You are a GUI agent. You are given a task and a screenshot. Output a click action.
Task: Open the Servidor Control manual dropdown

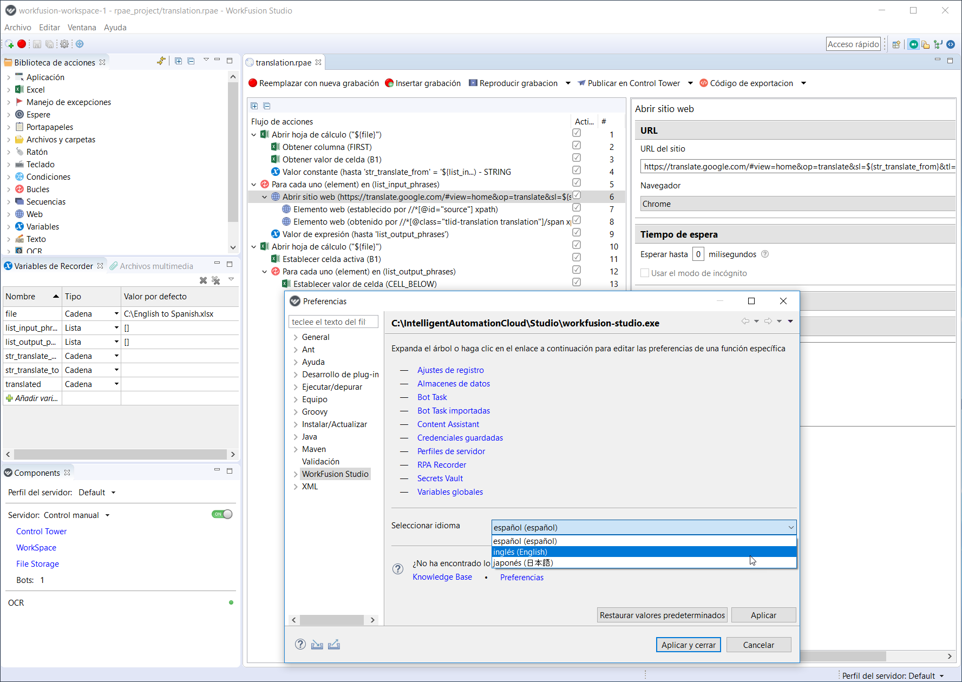tap(77, 515)
